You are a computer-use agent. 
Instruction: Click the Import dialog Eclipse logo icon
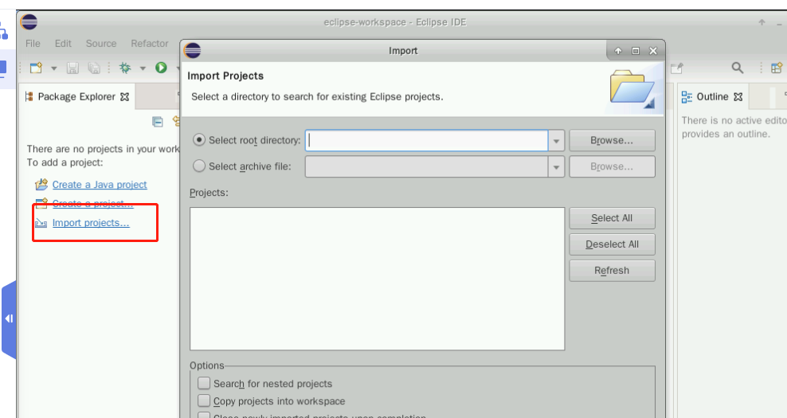coord(192,51)
